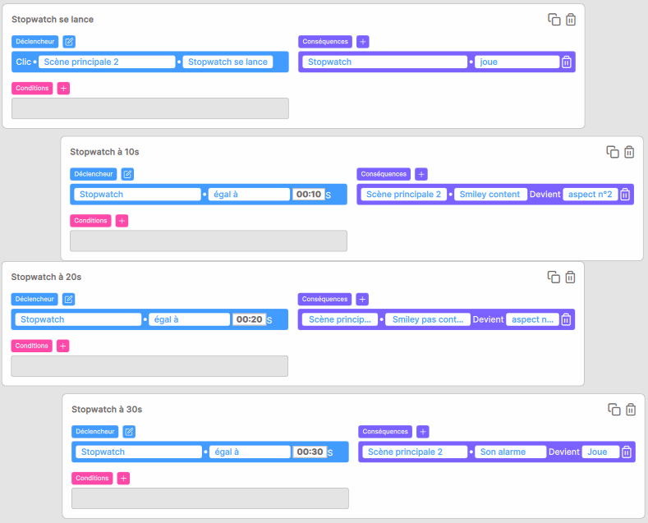This screenshot has width=648, height=523.
Task: Remove the "Son alarme" consequence row
Action: (627, 452)
